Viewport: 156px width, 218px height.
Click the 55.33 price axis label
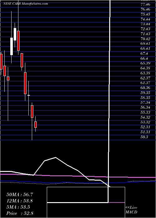(145, 112)
